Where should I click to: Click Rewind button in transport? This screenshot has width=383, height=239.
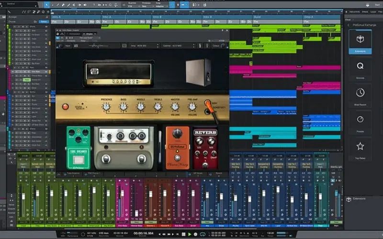click(x=164, y=234)
